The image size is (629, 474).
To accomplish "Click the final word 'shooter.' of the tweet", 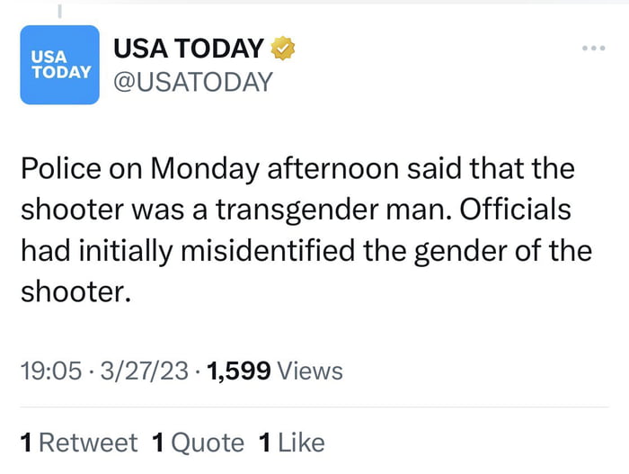I will (75, 291).
